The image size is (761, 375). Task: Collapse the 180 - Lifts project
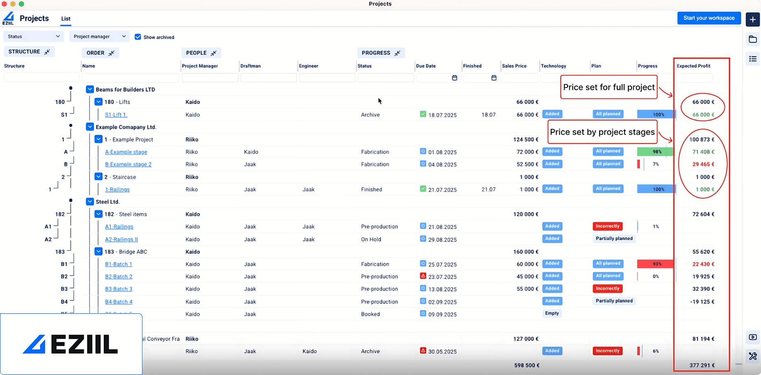(98, 102)
